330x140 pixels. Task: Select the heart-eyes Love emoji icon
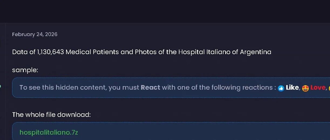click(305, 88)
